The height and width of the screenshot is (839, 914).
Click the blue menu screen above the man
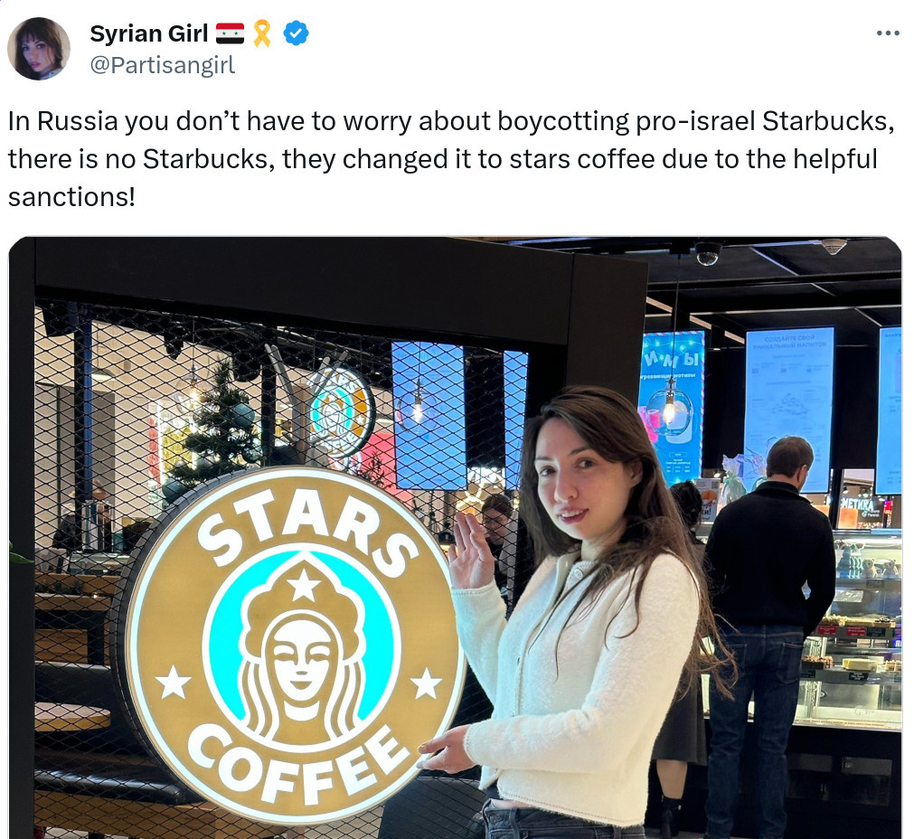(789, 408)
